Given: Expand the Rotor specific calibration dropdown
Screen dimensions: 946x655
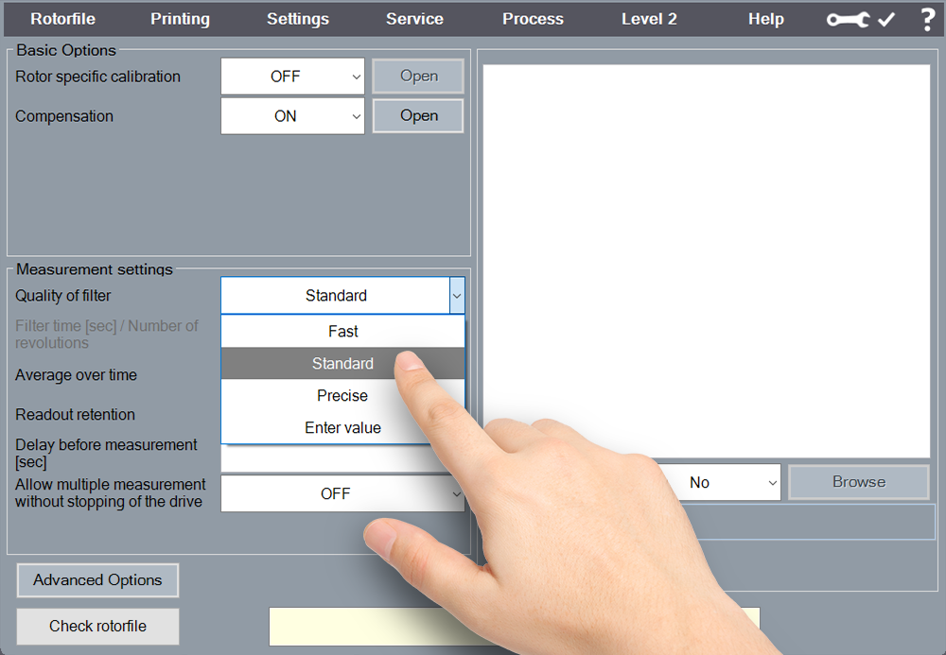Looking at the screenshot, I should pyautogui.click(x=292, y=77).
